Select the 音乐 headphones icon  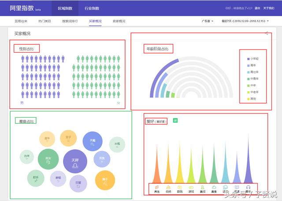point(248,187)
